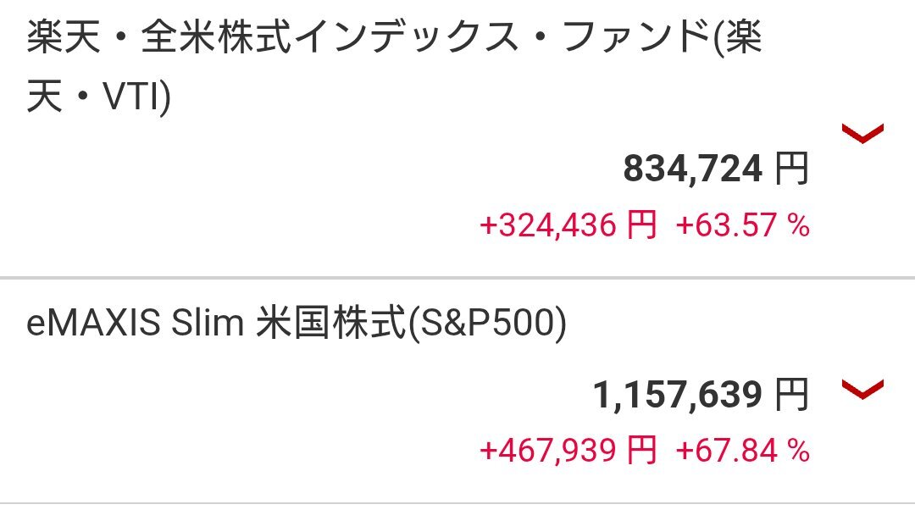
Task: Tap the 円 symbol beside 1,157,639
Action: 792,394
